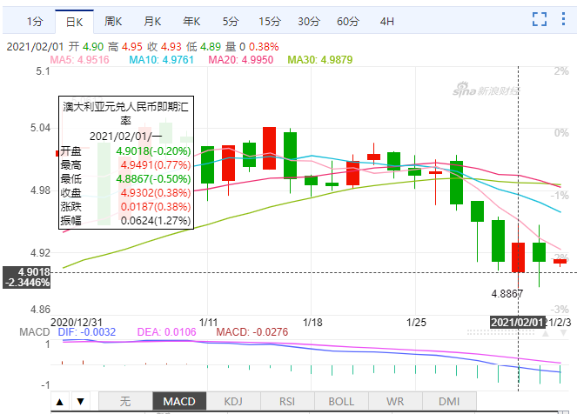Click the MA5: 4.9516 legend label
This screenshot has height=414, width=577.
79,59
